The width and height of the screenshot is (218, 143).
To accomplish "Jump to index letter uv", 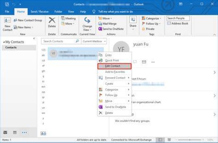I will tap(43, 108).
